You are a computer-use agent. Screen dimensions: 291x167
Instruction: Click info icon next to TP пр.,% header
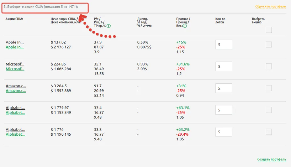tap(109, 26)
